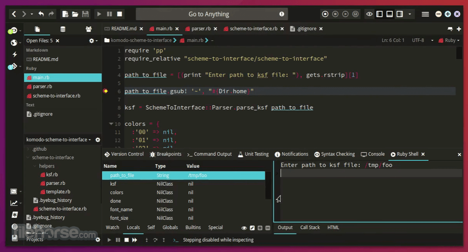Switch to the Globals variables tab
The image size is (468, 252).
click(x=170, y=228)
